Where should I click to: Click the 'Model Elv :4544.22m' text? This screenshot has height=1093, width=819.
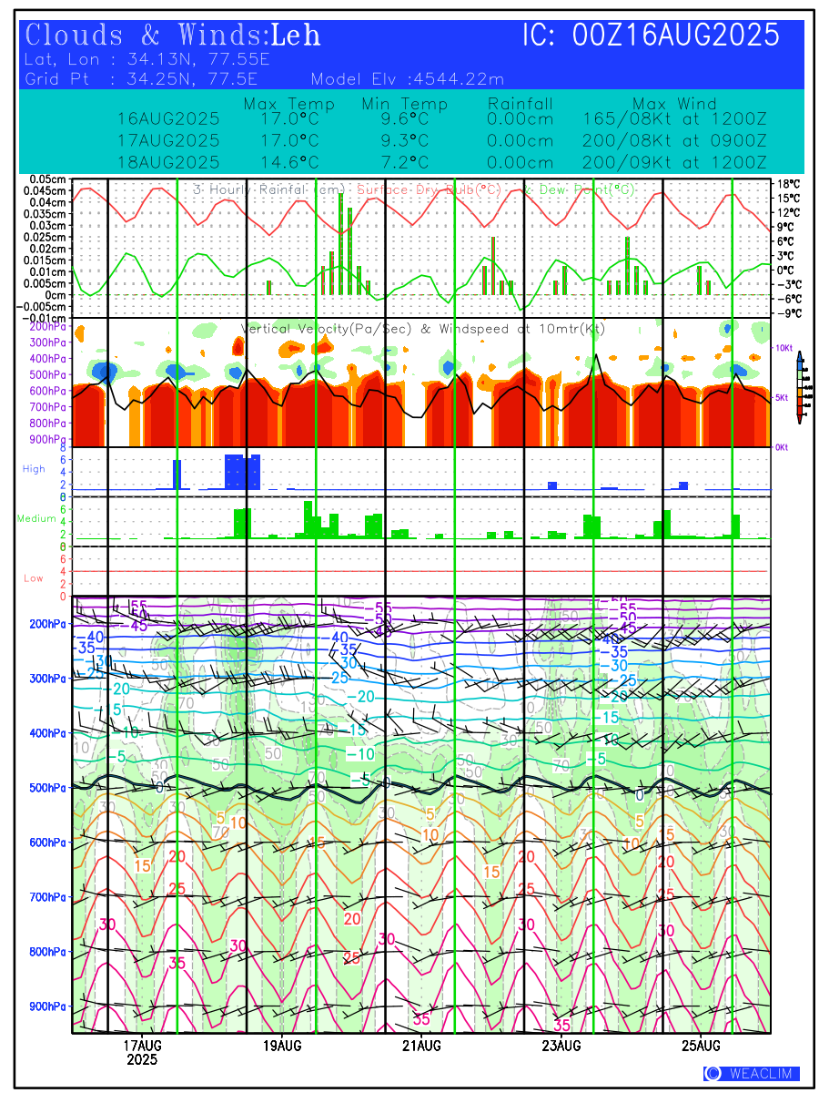pyautogui.click(x=407, y=79)
